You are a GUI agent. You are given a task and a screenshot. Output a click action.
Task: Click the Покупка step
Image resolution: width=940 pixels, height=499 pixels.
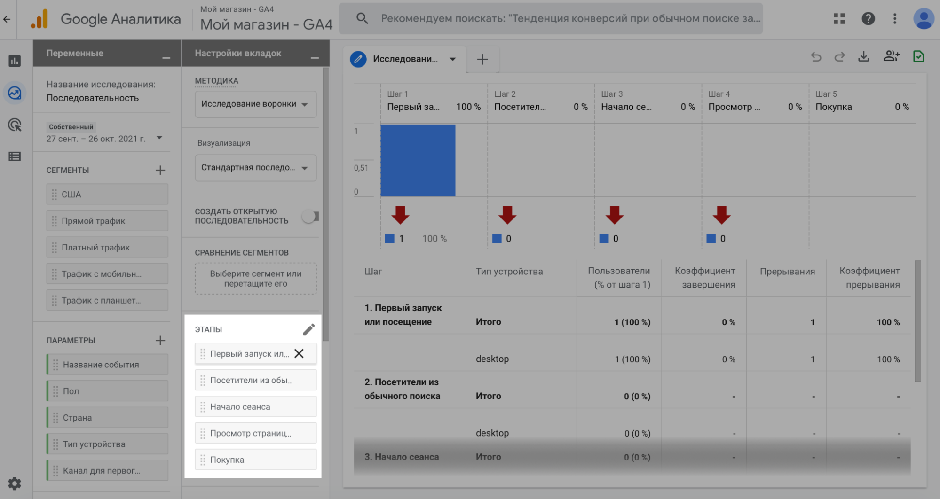tap(255, 460)
